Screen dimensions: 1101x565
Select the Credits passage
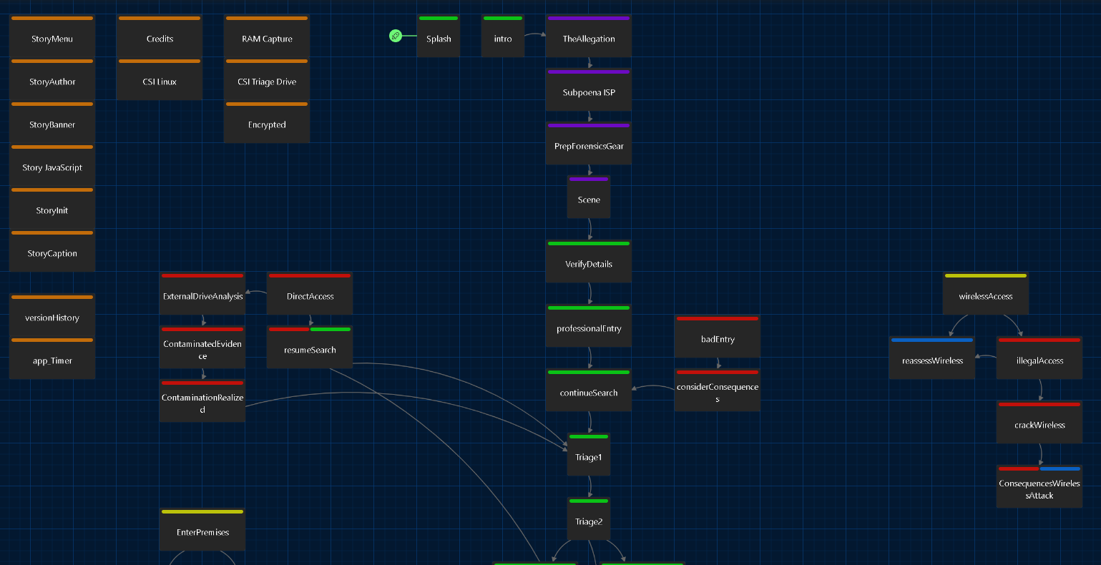click(x=160, y=36)
